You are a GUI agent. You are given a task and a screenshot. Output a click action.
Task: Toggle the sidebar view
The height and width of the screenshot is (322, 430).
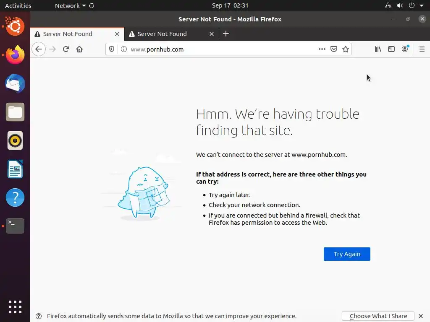tap(391, 49)
